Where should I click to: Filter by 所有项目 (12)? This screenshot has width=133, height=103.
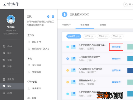coord(74,36)
